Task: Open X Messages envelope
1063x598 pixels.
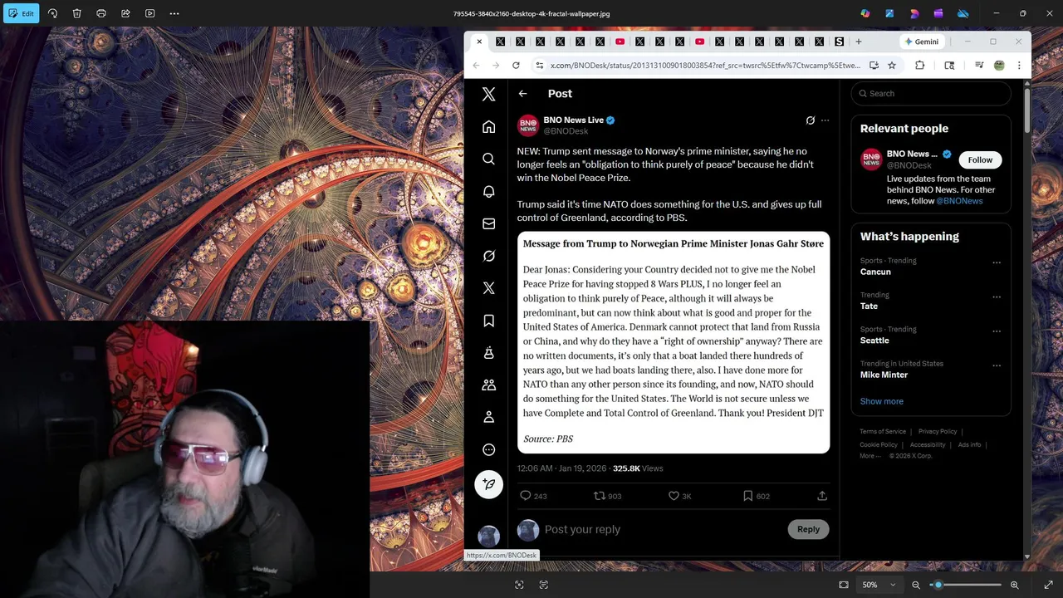Action: tap(488, 223)
